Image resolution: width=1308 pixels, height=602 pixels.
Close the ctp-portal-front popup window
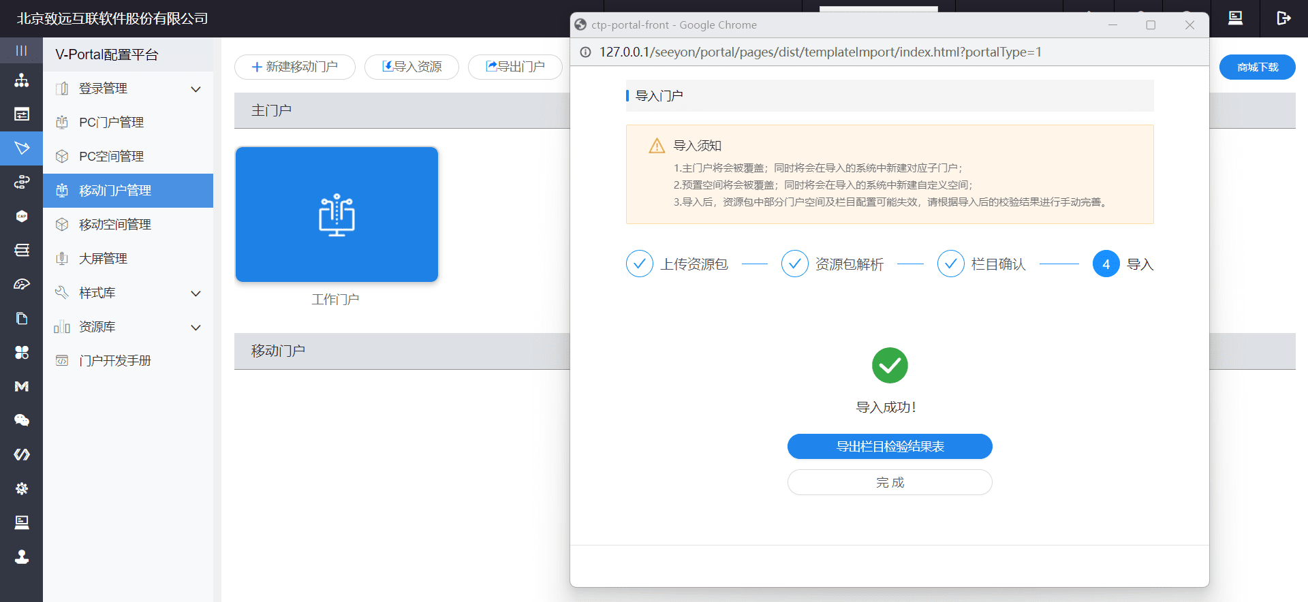coord(1189,25)
